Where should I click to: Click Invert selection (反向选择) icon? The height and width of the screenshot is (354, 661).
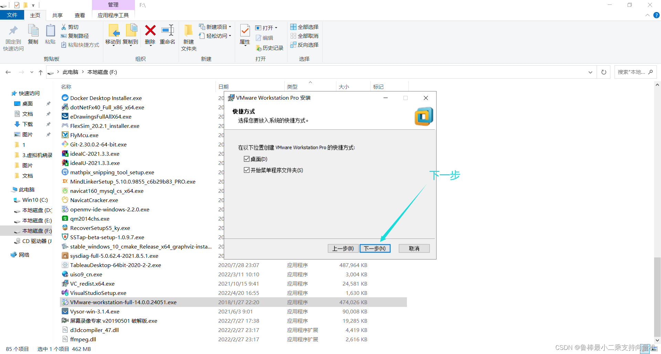[293, 45]
